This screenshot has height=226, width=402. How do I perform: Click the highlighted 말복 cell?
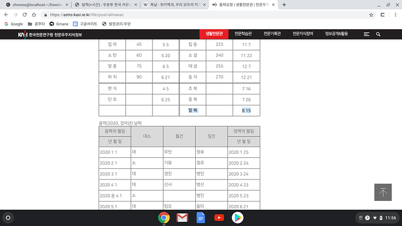[x=193, y=111]
